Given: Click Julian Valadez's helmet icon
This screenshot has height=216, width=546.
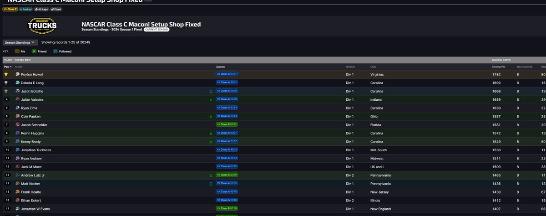Looking at the screenshot, I should coord(17,99).
